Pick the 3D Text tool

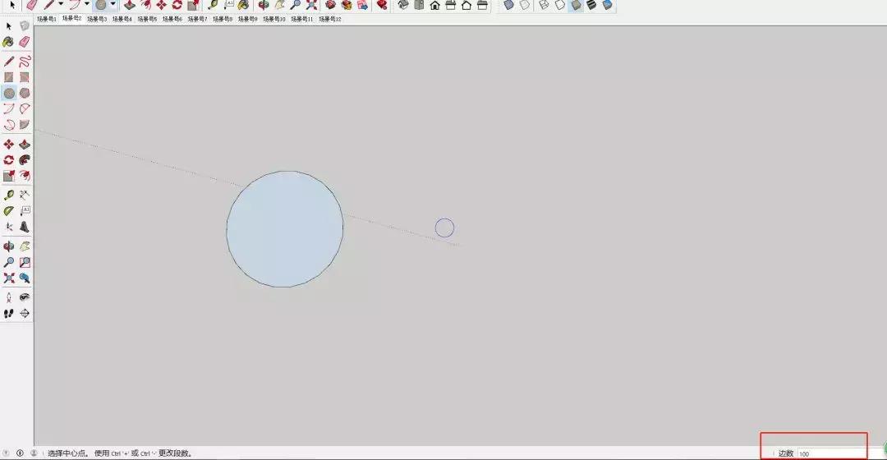click(25, 227)
